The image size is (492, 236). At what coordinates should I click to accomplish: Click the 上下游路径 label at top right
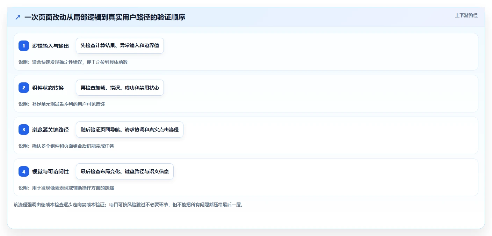(466, 15)
